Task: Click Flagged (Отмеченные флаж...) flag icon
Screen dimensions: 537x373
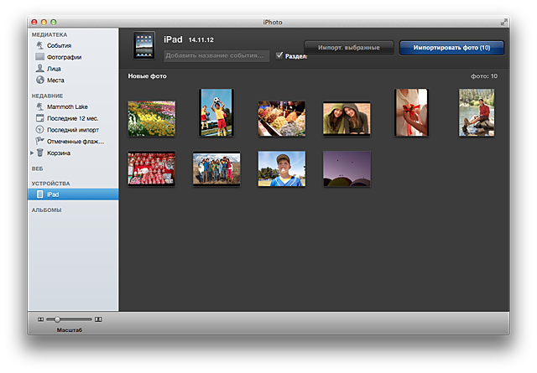Action: click(40, 141)
